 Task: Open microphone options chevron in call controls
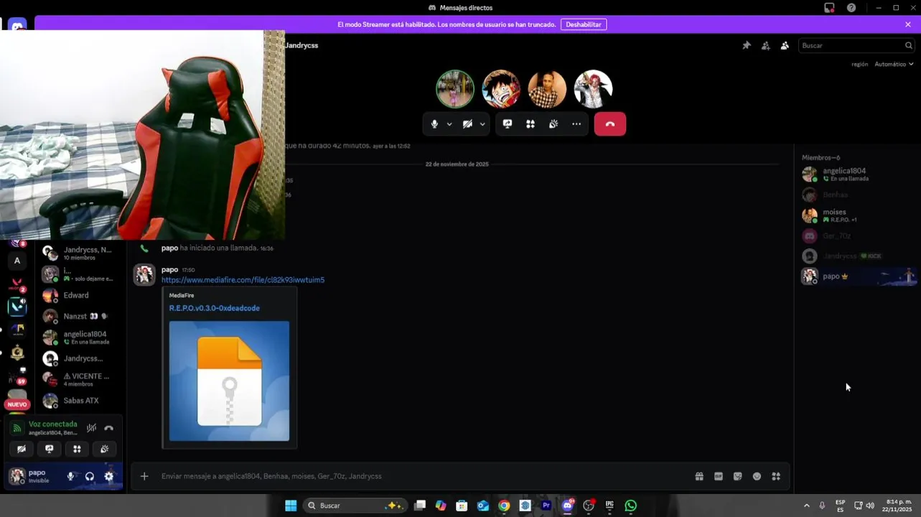click(x=449, y=124)
